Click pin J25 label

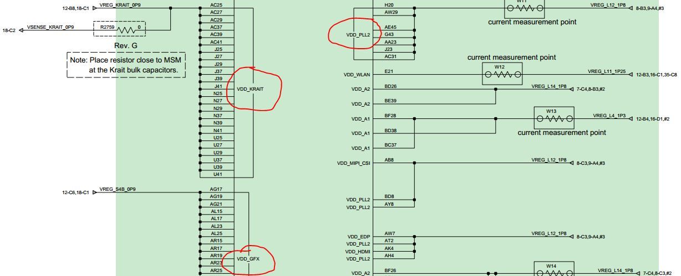tap(218, 49)
